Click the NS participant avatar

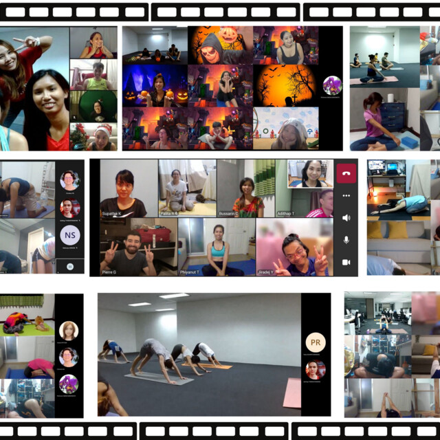pos(69,236)
